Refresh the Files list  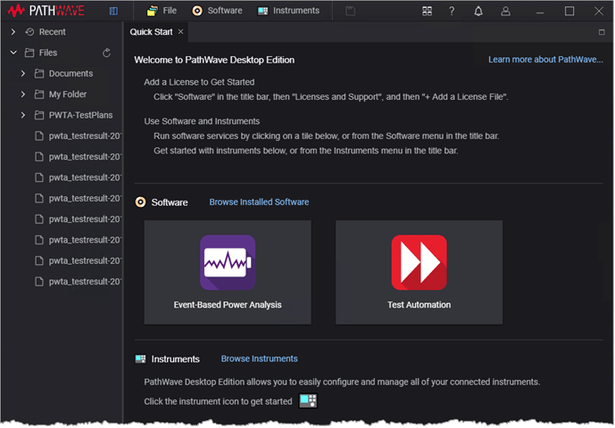(106, 53)
